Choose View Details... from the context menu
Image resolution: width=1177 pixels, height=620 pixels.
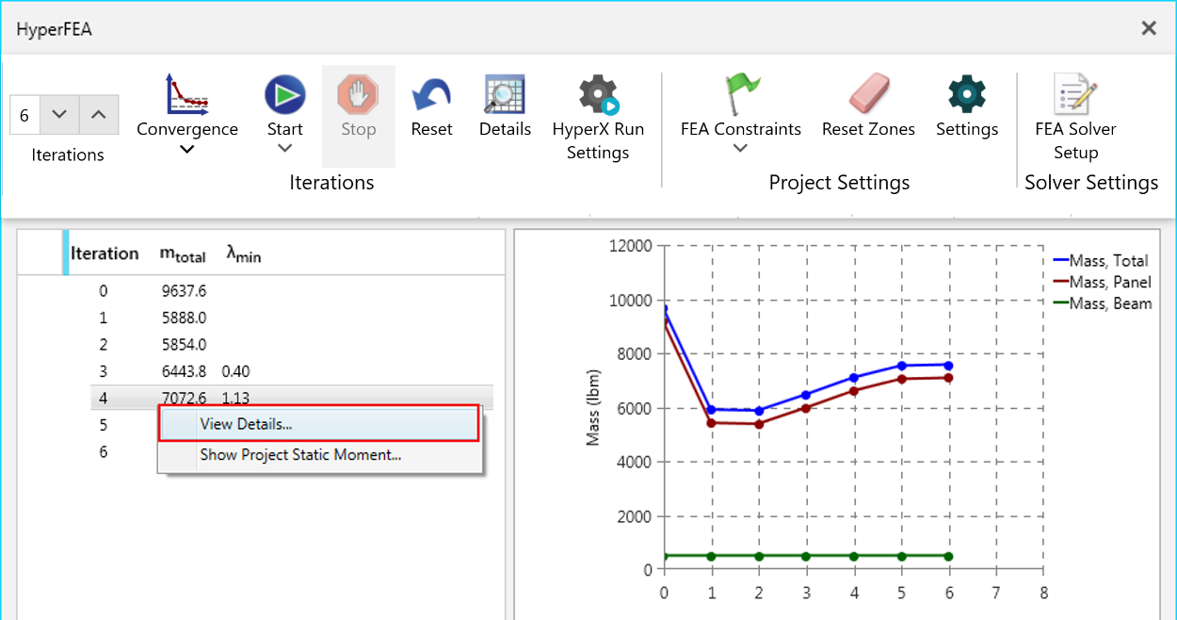point(319,424)
